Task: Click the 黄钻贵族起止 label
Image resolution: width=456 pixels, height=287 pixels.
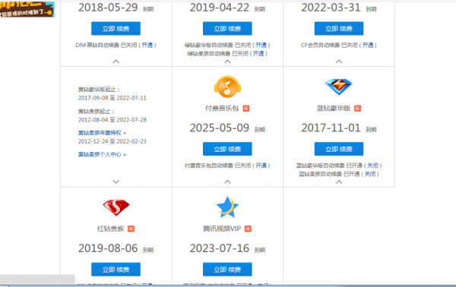Action: 97,112
